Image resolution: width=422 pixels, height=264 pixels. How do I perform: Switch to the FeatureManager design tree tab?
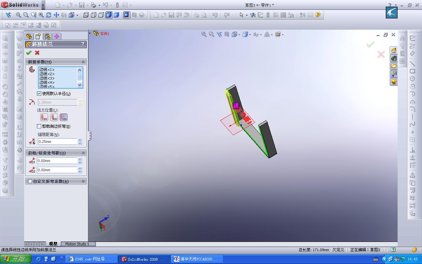pyautogui.click(x=29, y=36)
